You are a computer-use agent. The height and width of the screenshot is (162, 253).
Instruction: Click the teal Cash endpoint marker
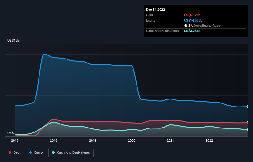click(248, 130)
